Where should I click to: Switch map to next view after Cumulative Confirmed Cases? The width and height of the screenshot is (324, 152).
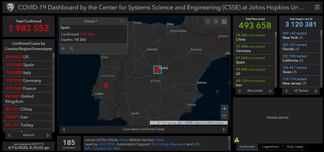224,129
